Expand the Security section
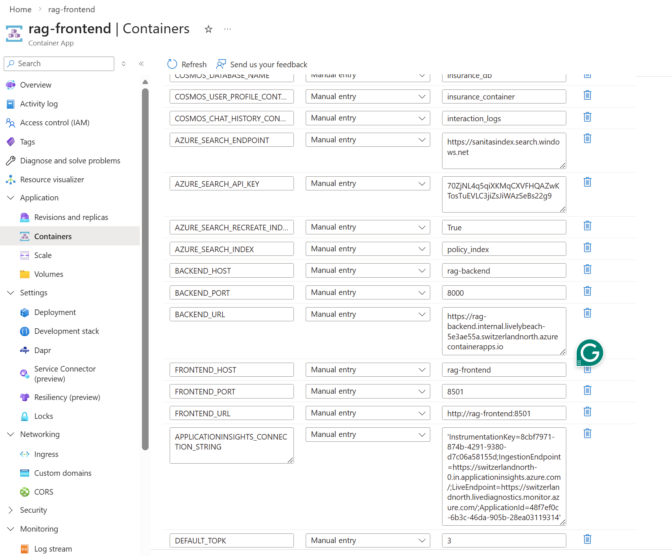This screenshot has height=556, width=672. (11, 510)
